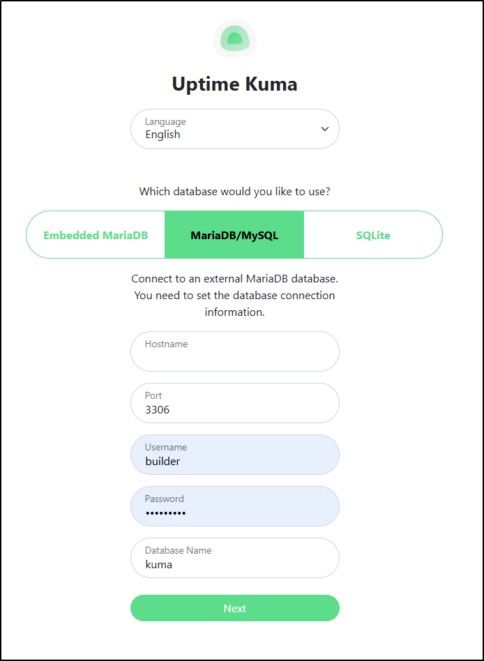Focus the masked Password field
The width and height of the screenshot is (484, 661).
235,506
